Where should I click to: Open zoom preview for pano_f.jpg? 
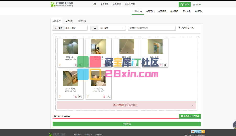point(109,97)
